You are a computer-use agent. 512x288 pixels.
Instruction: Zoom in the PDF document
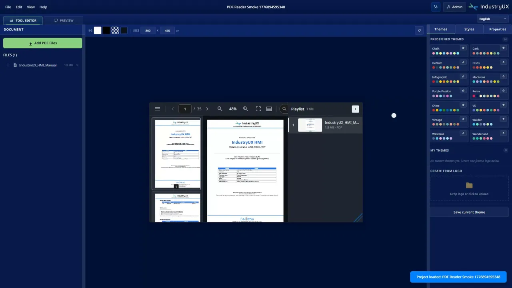coord(246,109)
